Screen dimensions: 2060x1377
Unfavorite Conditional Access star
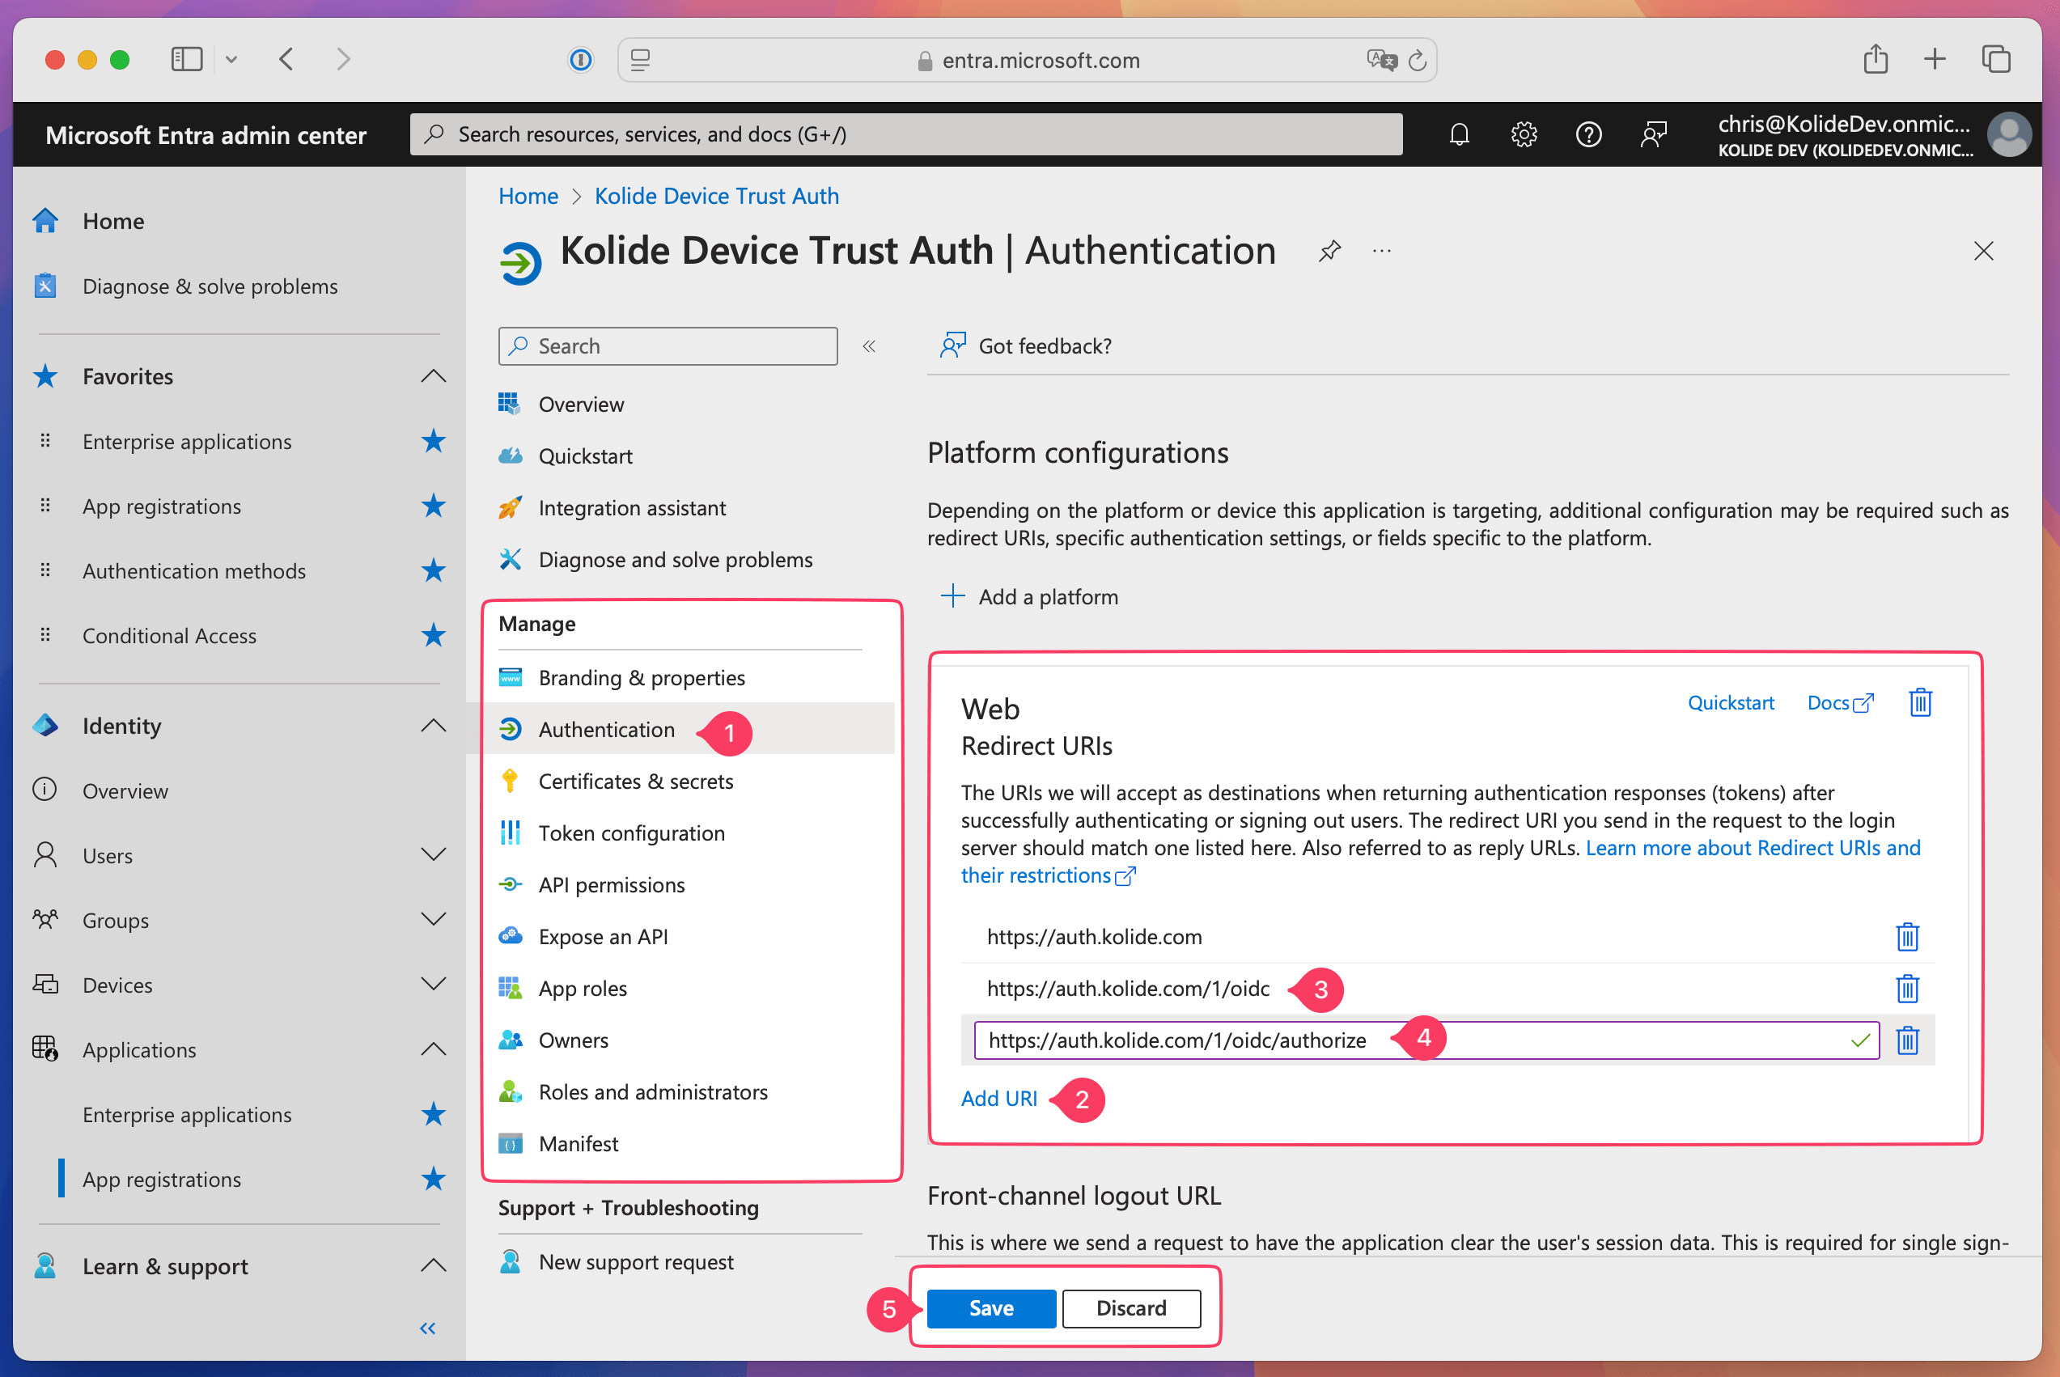[x=433, y=636]
